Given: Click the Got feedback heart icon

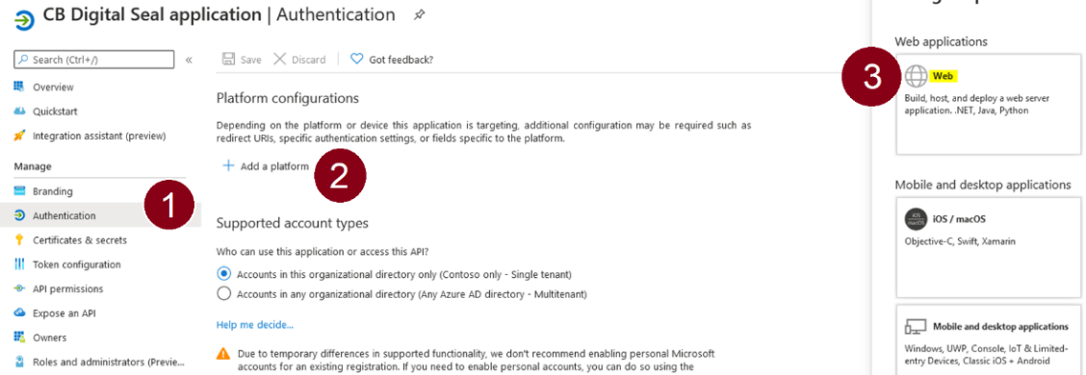Looking at the screenshot, I should pyautogui.click(x=356, y=60).
